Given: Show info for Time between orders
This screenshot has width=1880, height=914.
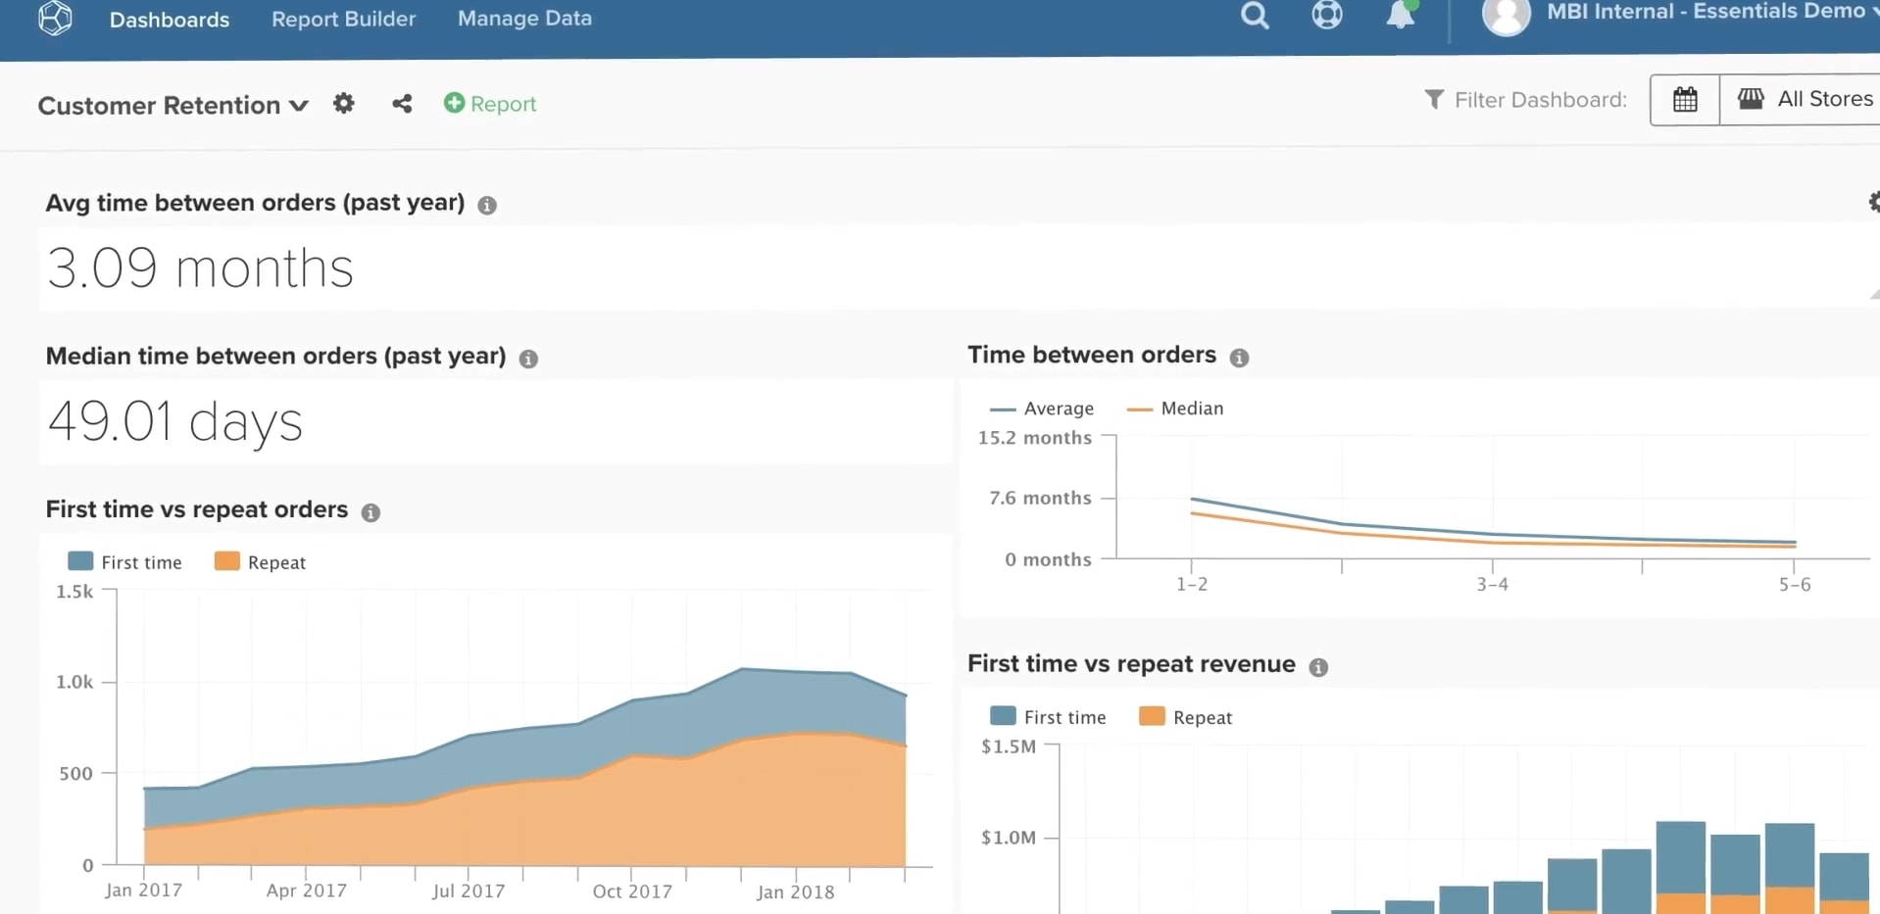Looking at the screenshot, I should 1239,358.
